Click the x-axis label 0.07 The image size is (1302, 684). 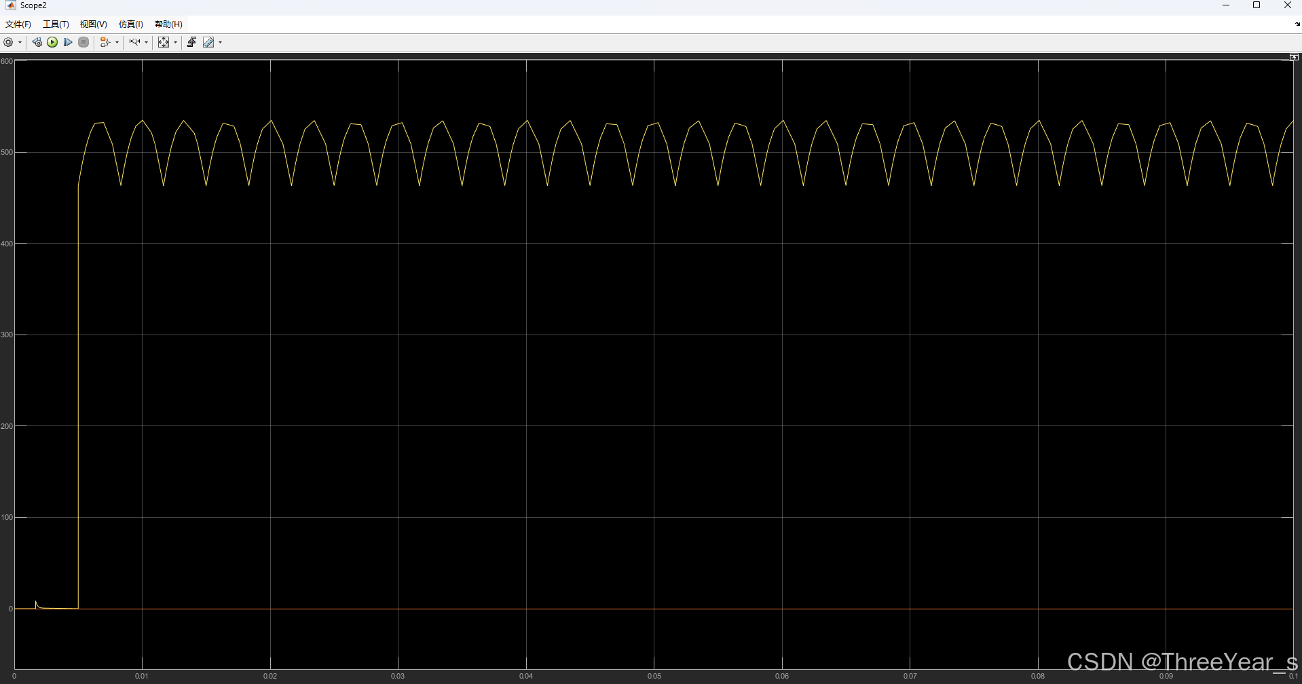910,676
